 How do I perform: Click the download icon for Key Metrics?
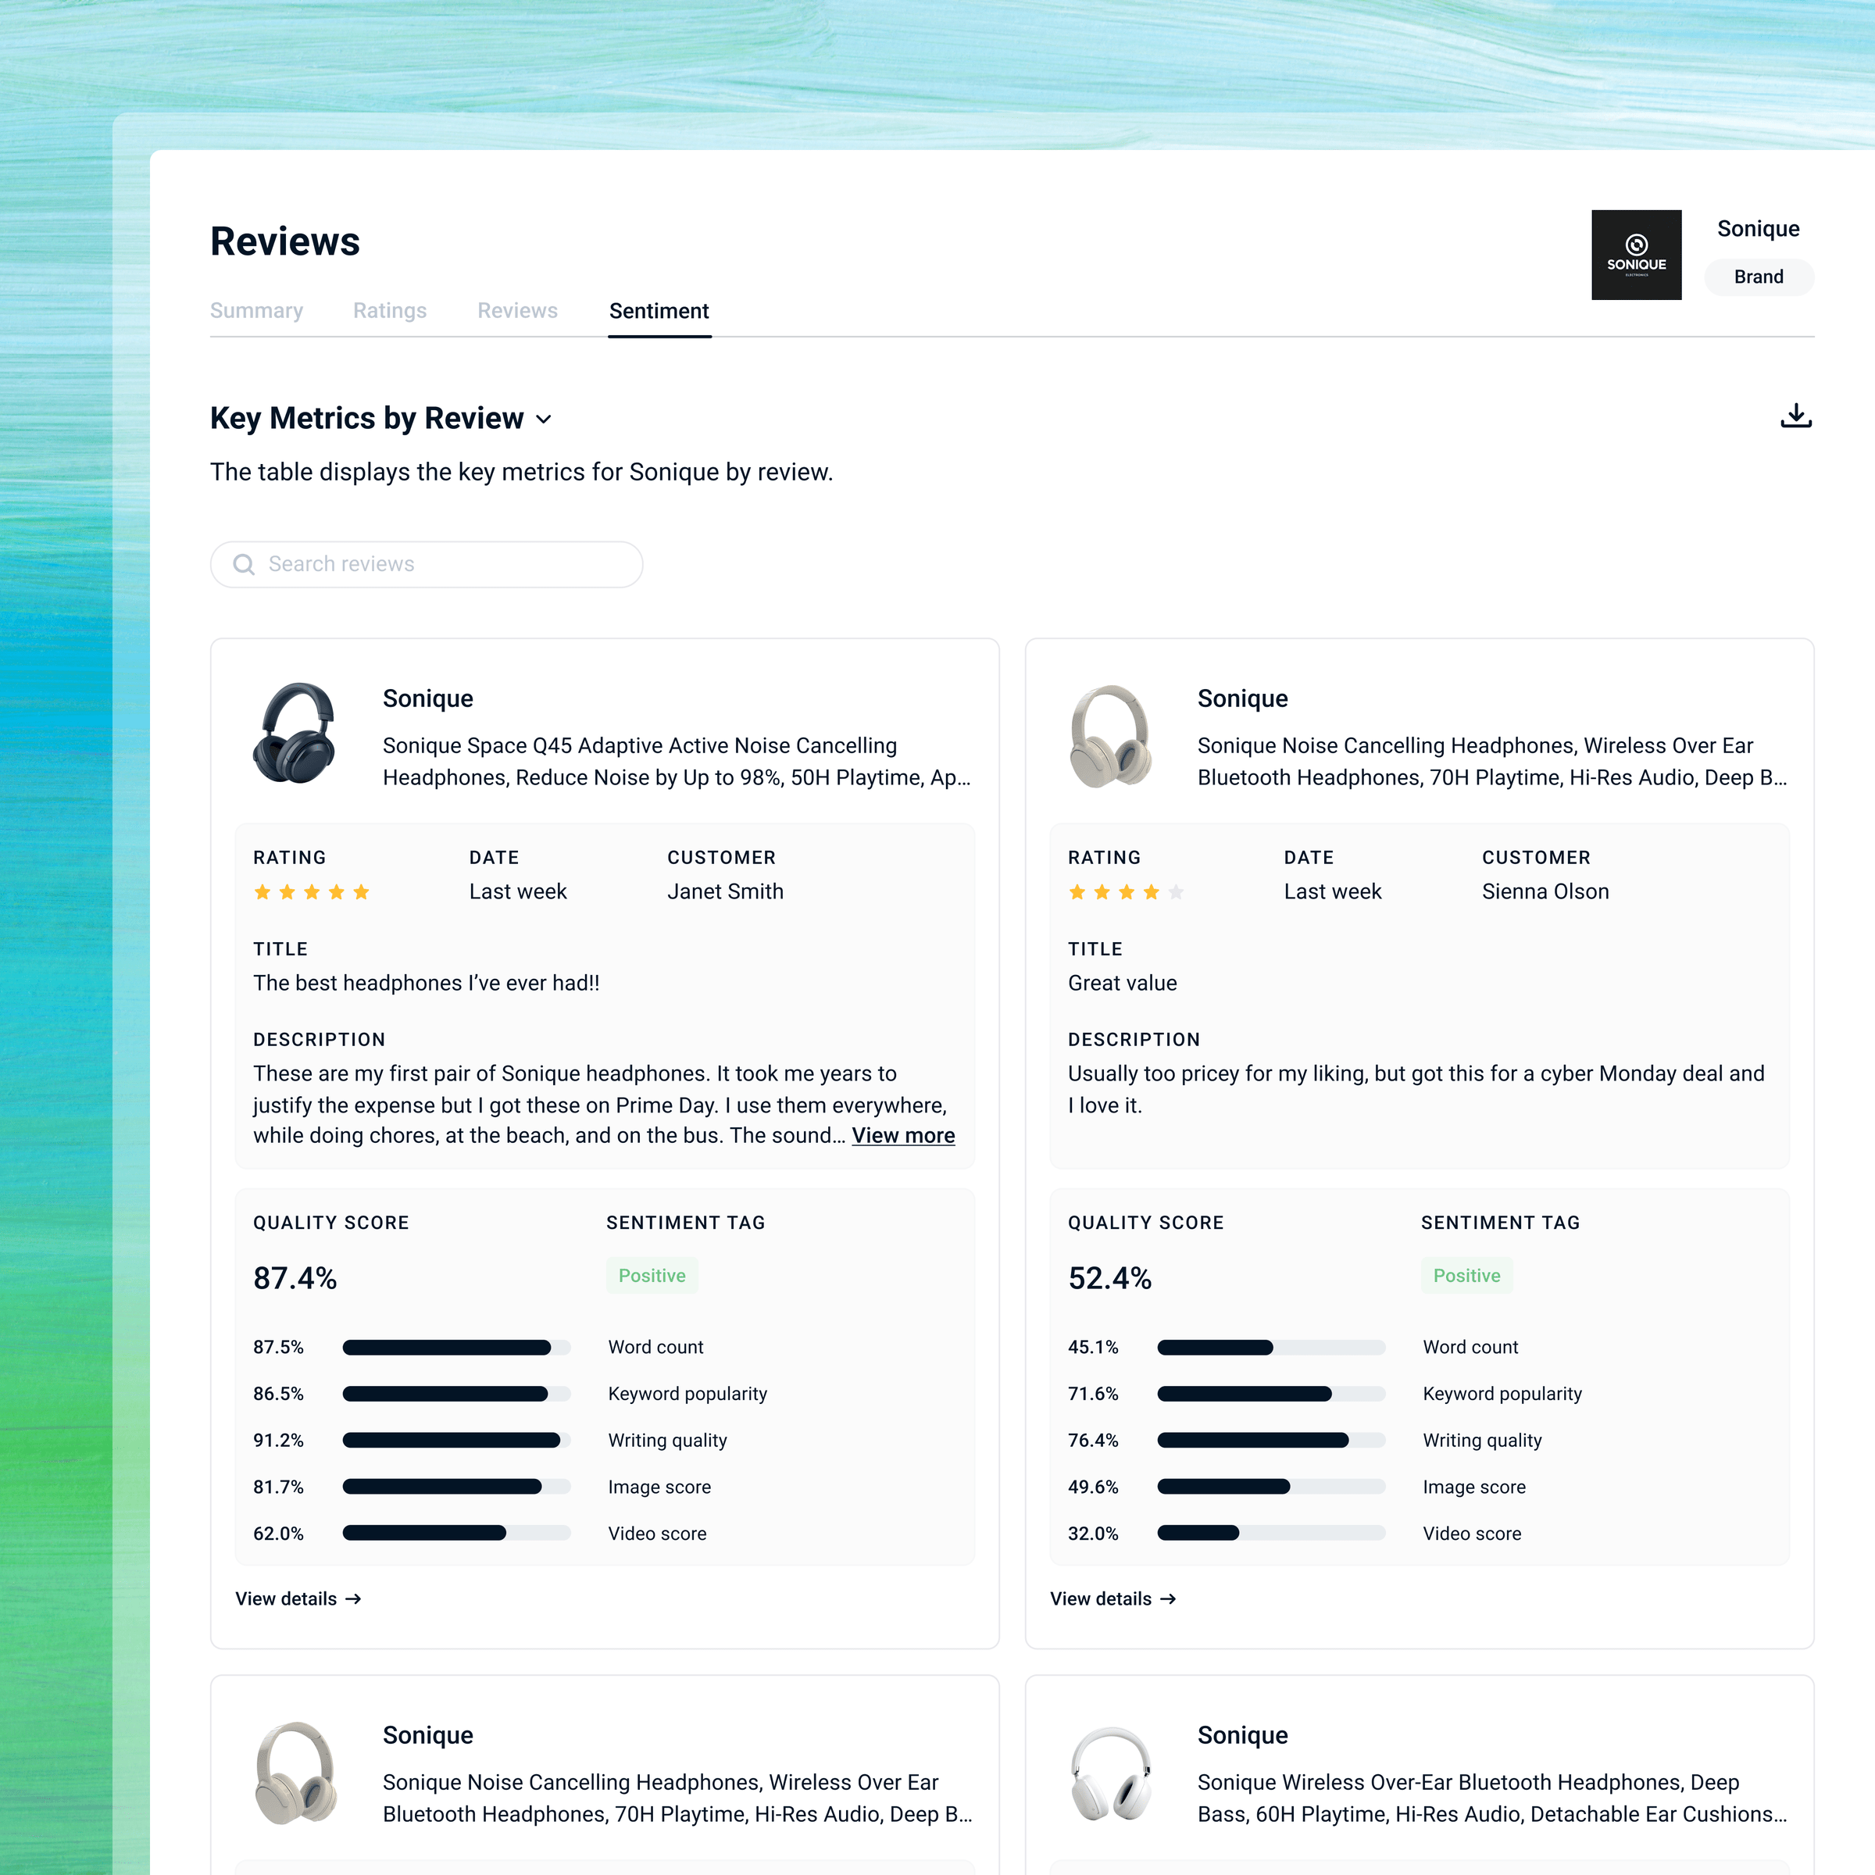[1795, 416]
